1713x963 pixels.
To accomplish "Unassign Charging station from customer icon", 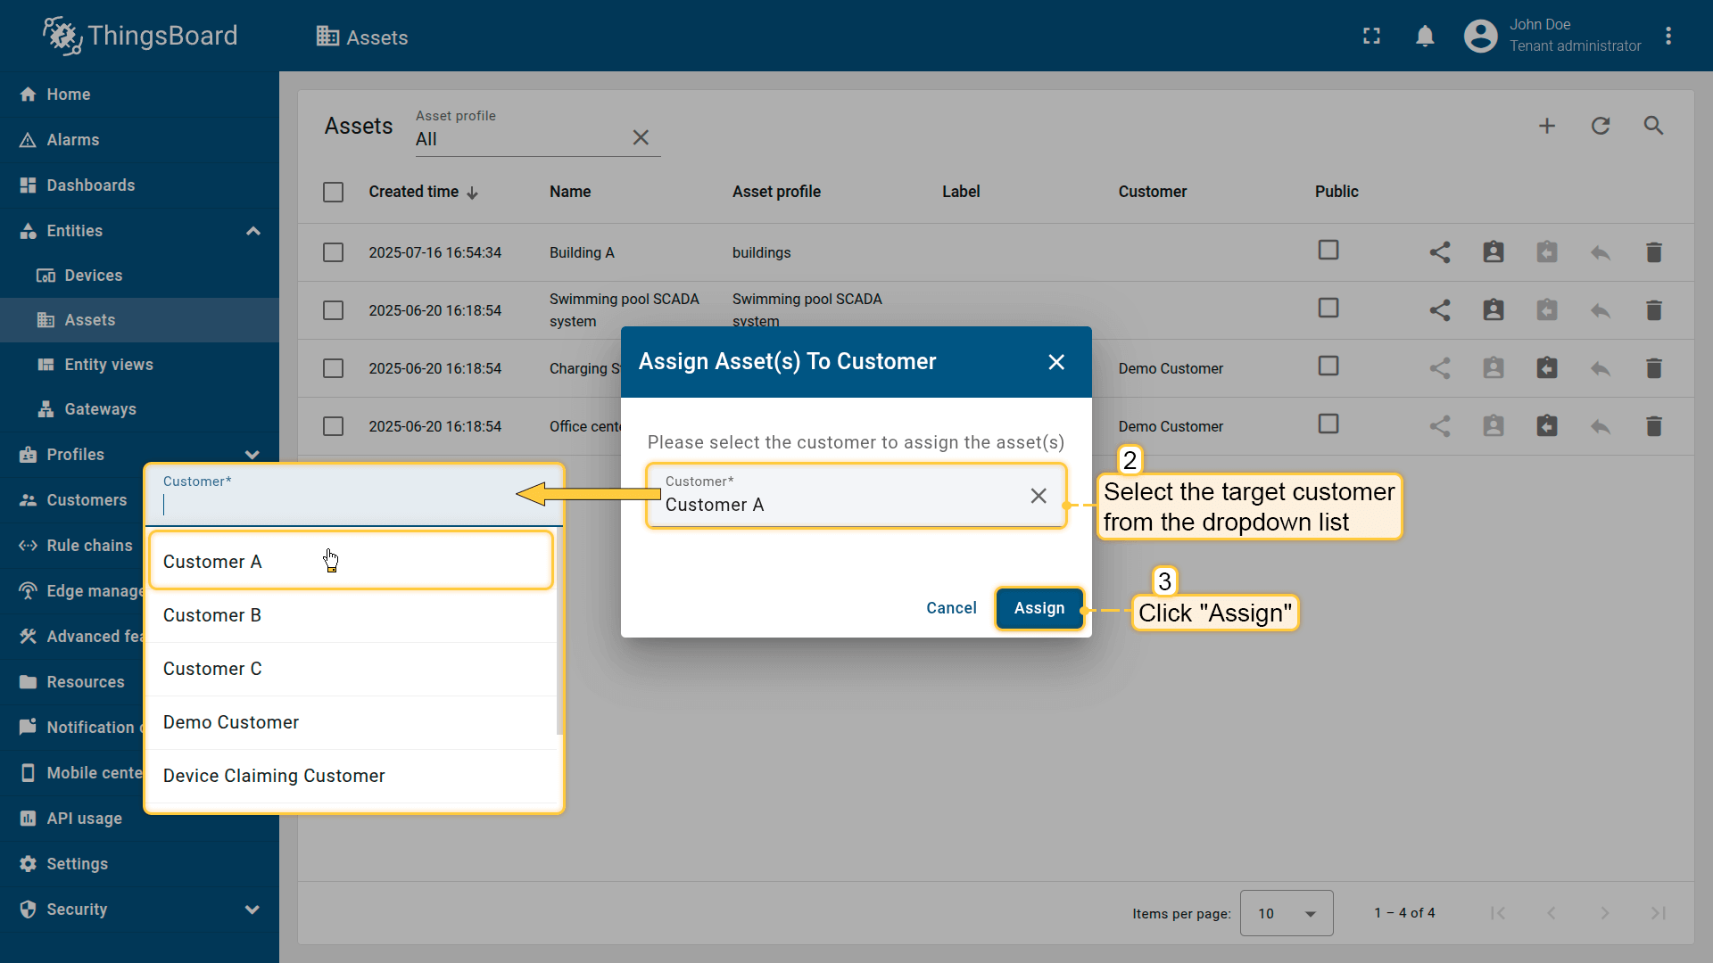I will tap(1546, 368).
